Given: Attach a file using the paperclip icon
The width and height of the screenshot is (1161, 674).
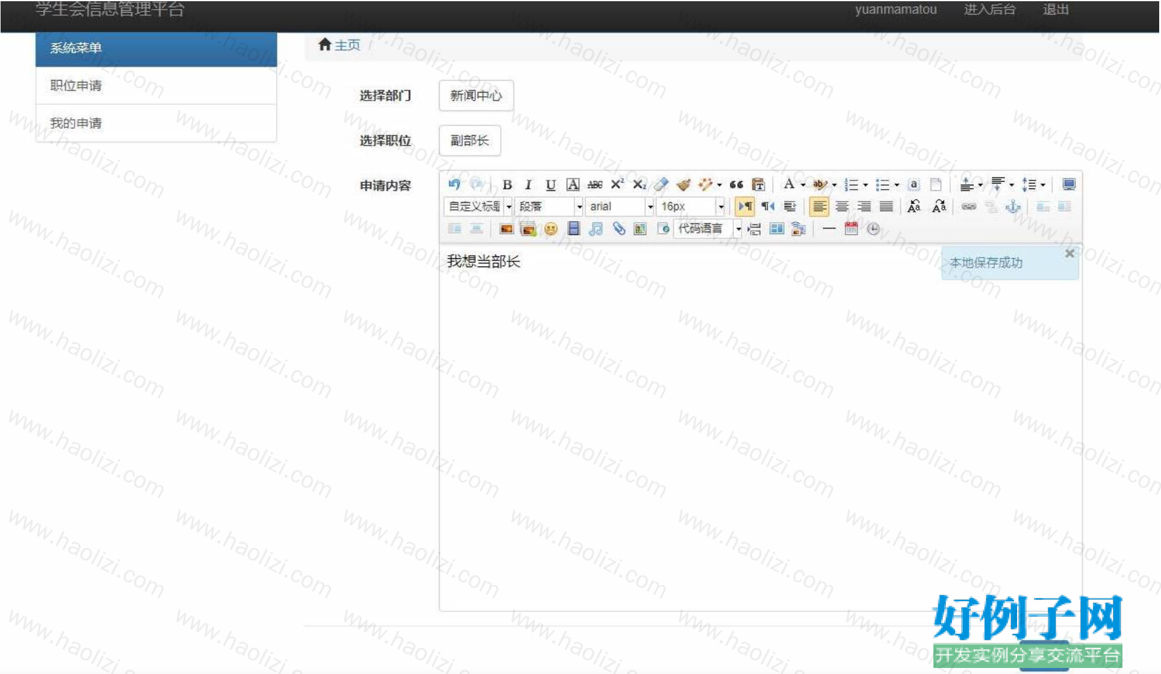Looking at the screenshot, I should click(618, 229).
